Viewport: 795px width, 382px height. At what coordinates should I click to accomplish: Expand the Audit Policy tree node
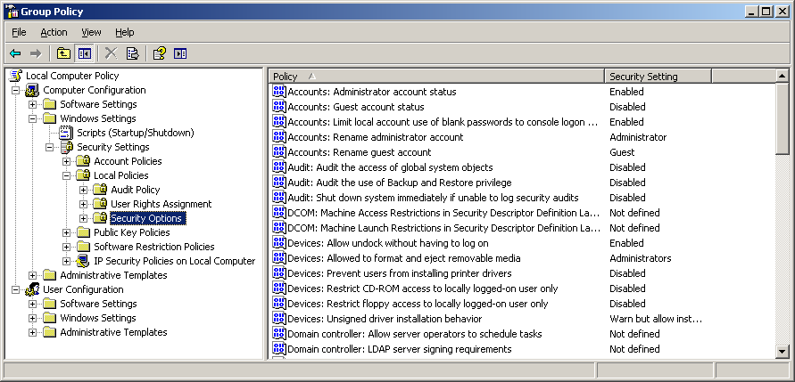pyautogui.click(x=84, y=190)
